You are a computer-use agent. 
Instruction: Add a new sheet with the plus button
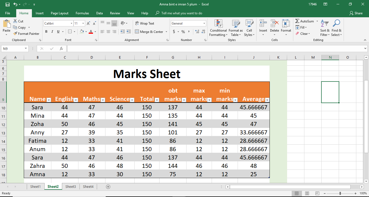click(108, 186)
